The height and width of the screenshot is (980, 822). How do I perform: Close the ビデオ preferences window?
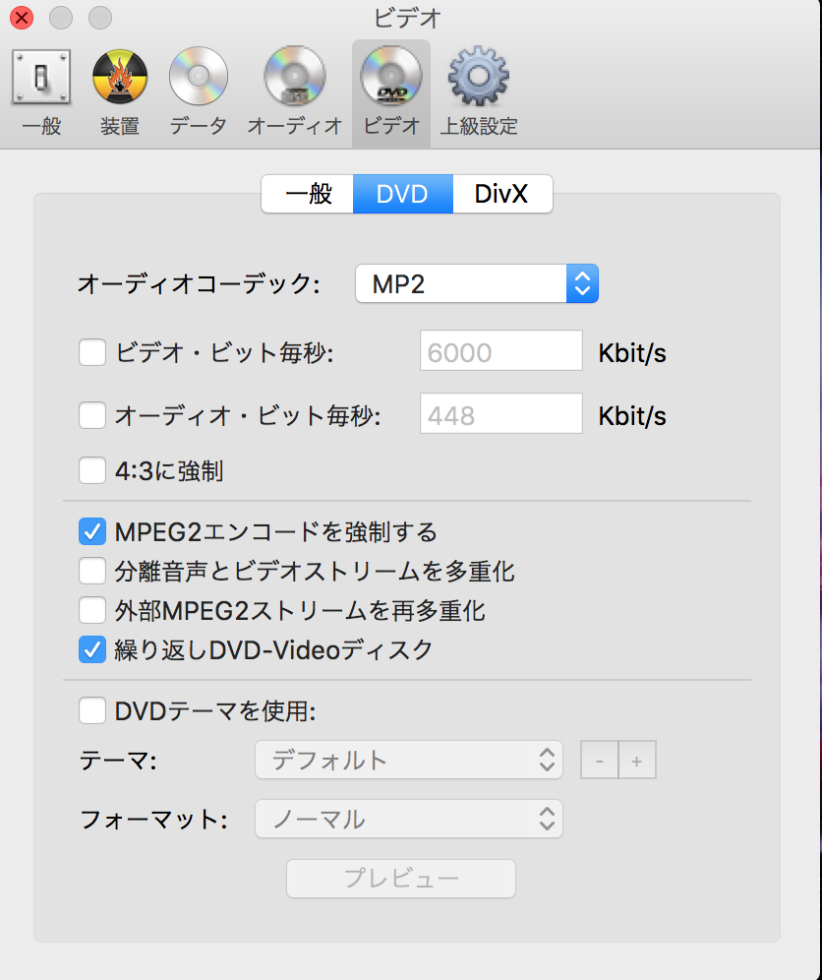[22, 18]
